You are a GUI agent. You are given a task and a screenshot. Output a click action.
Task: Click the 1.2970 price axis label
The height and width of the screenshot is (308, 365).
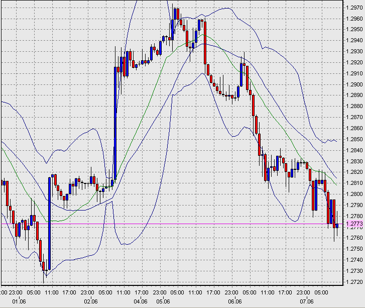point(354,8)
